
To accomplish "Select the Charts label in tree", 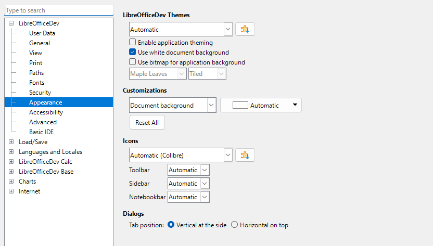I will point(28,182).
